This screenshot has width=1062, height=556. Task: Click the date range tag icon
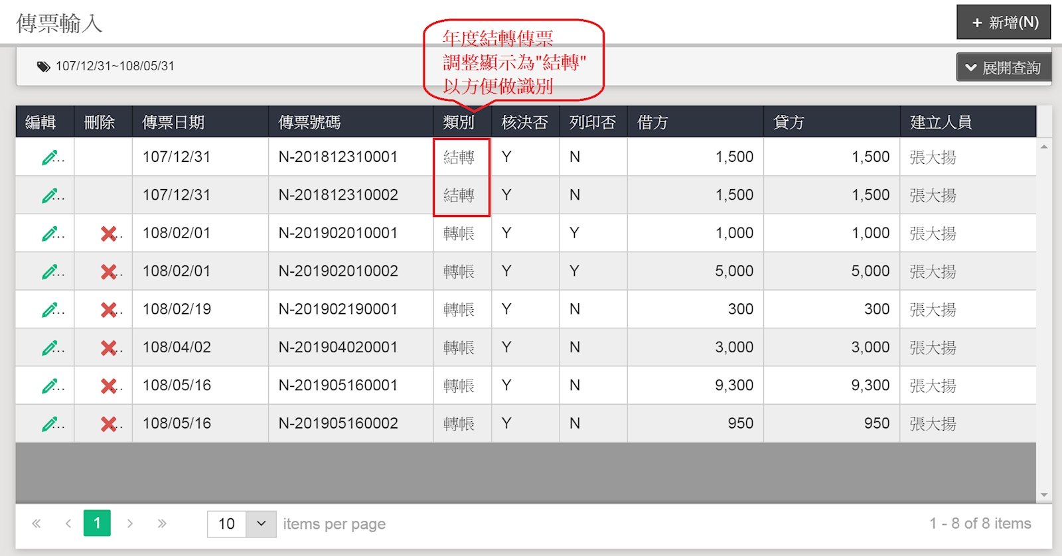[x=44, y=66]
